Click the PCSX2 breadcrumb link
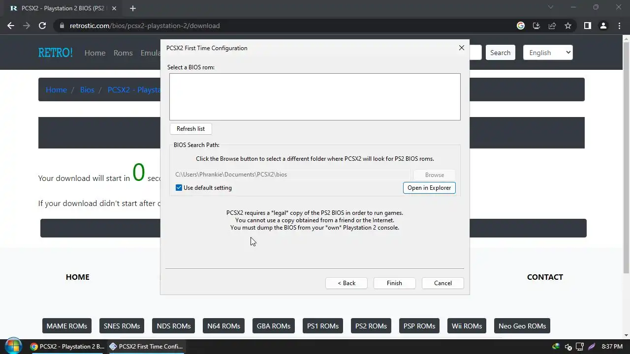This screenshot has width=630, height=354. point(134,89)
